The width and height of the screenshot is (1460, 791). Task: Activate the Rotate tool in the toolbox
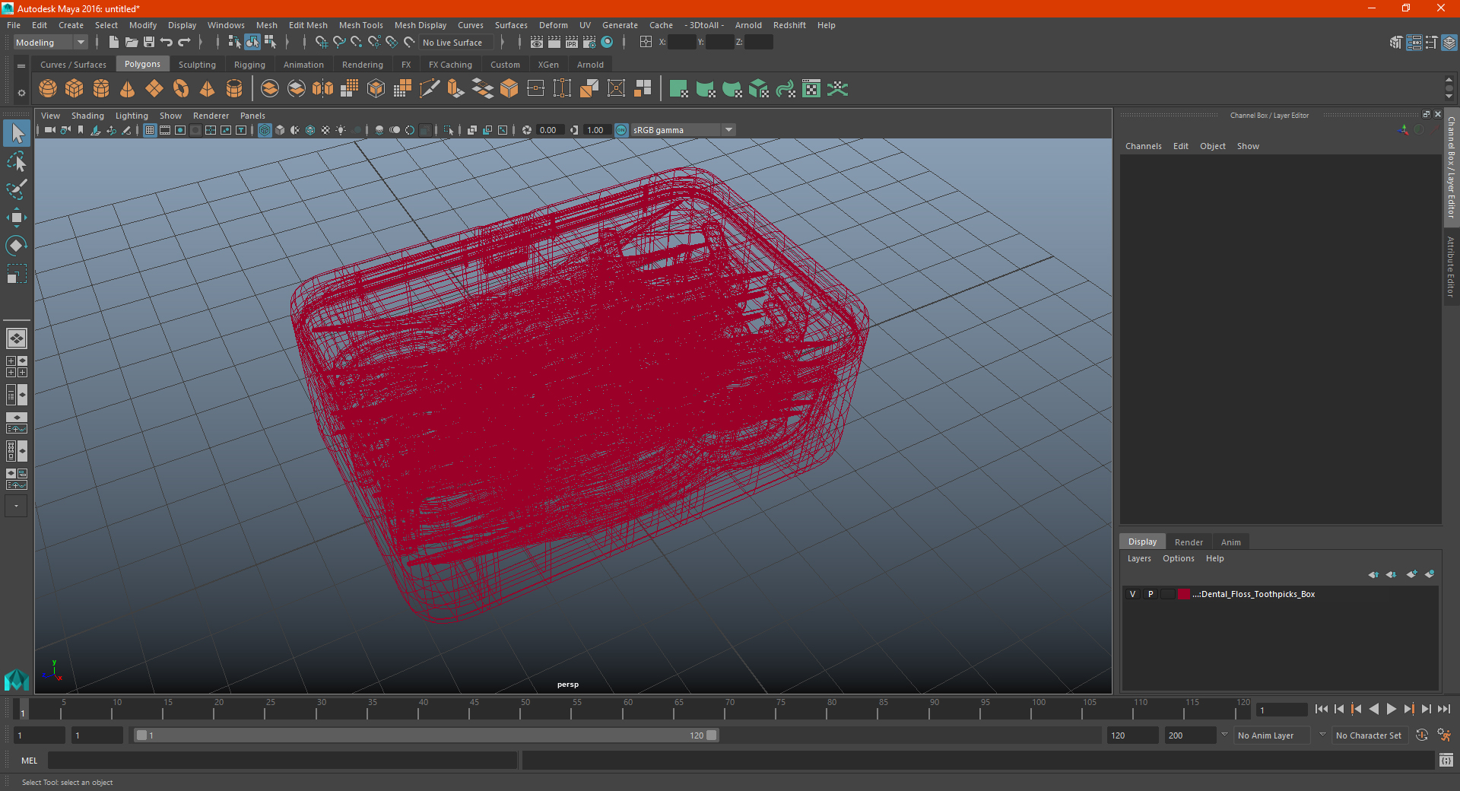click(x=17, y=246)
